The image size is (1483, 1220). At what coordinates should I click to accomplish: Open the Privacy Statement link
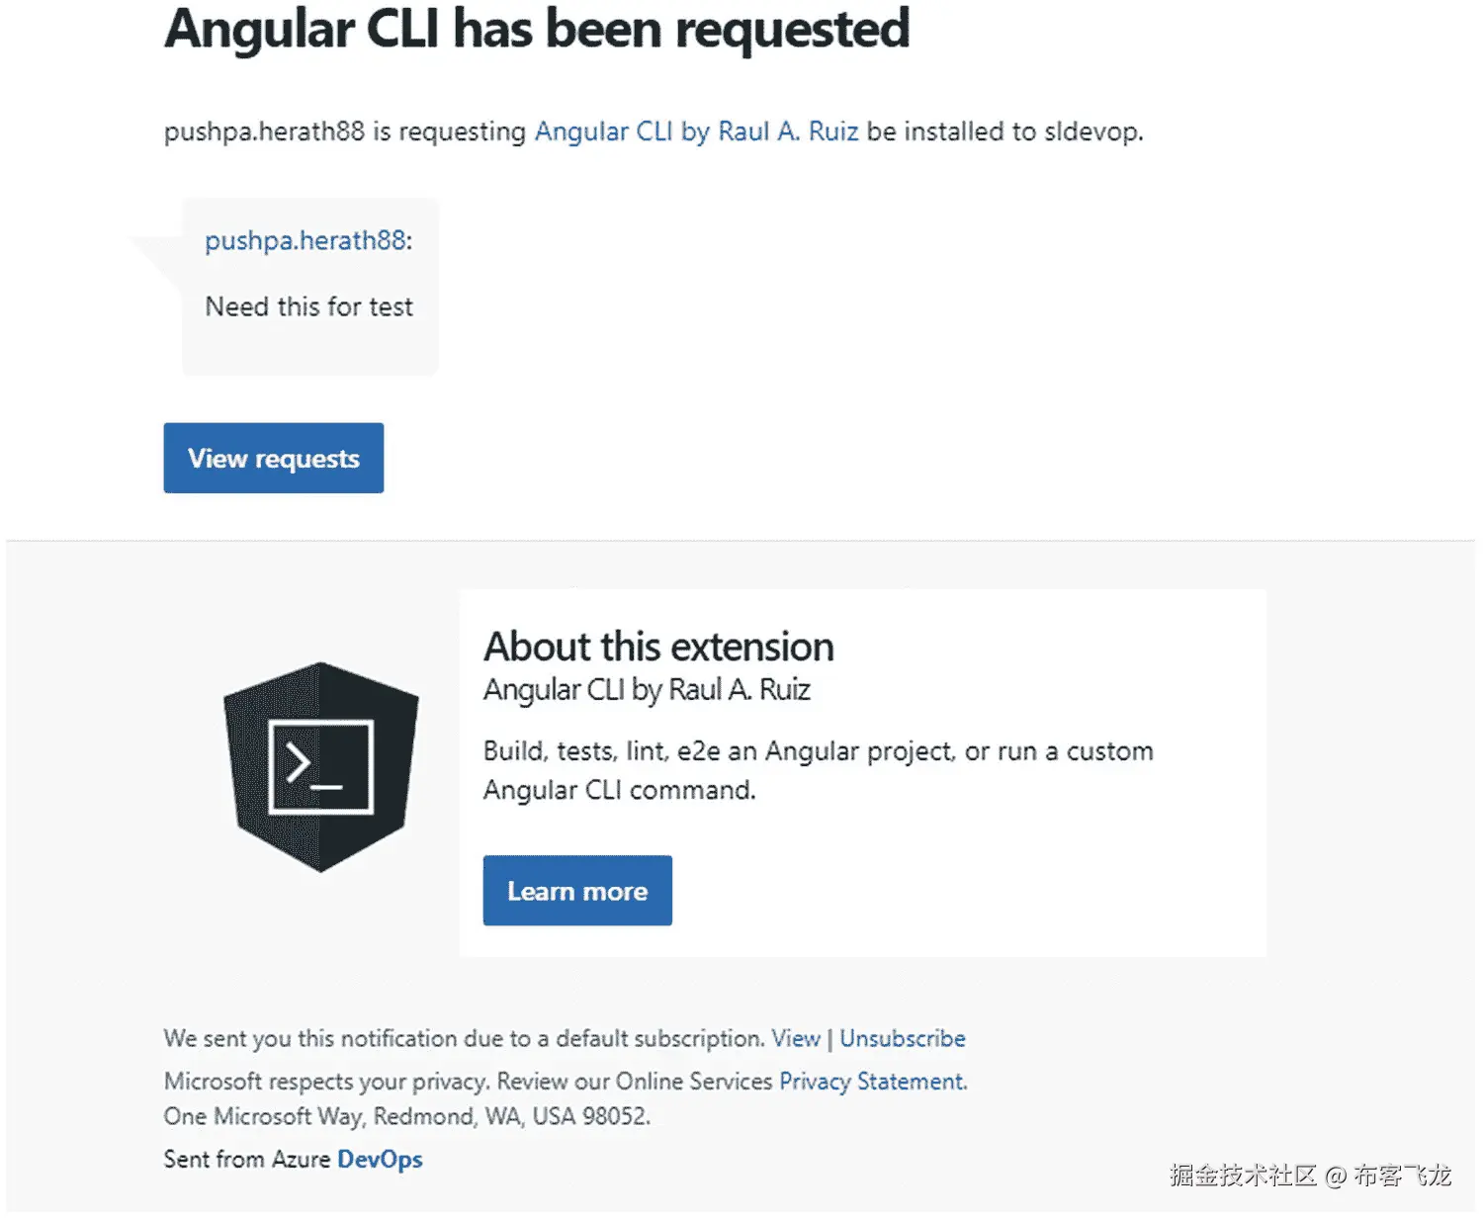click(872, 1081)
